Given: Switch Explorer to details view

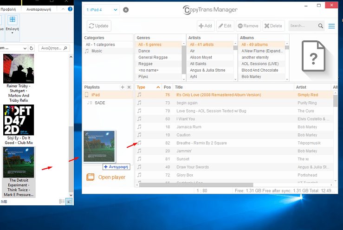Looking at the screenshot, I should tap(62, 201).
